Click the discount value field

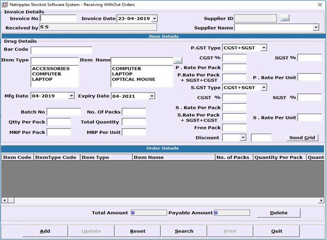[261, 137]
